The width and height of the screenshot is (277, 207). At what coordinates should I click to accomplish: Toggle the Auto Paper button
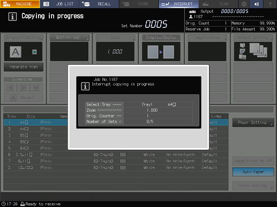(253, 172)
